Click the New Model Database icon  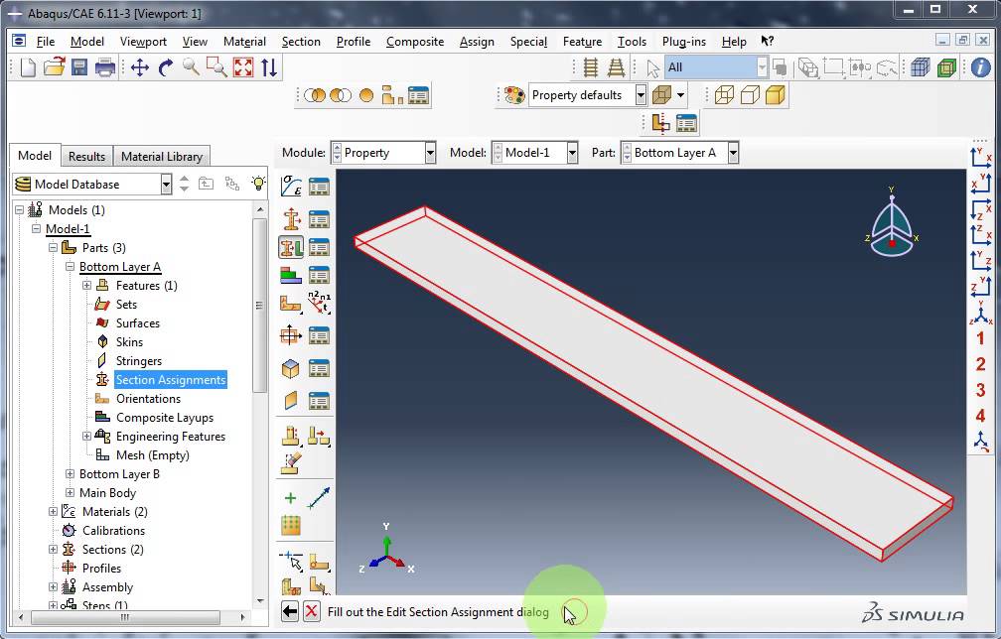28,66
